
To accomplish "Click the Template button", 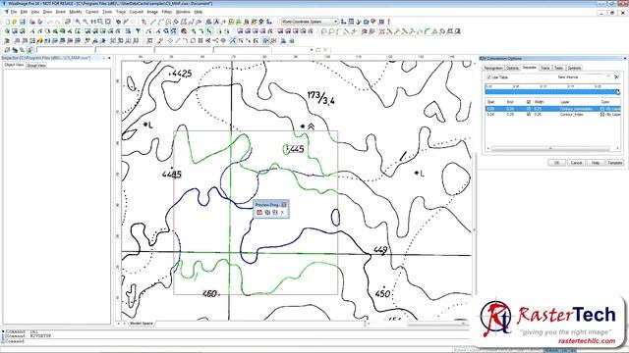I will [615, 163].
